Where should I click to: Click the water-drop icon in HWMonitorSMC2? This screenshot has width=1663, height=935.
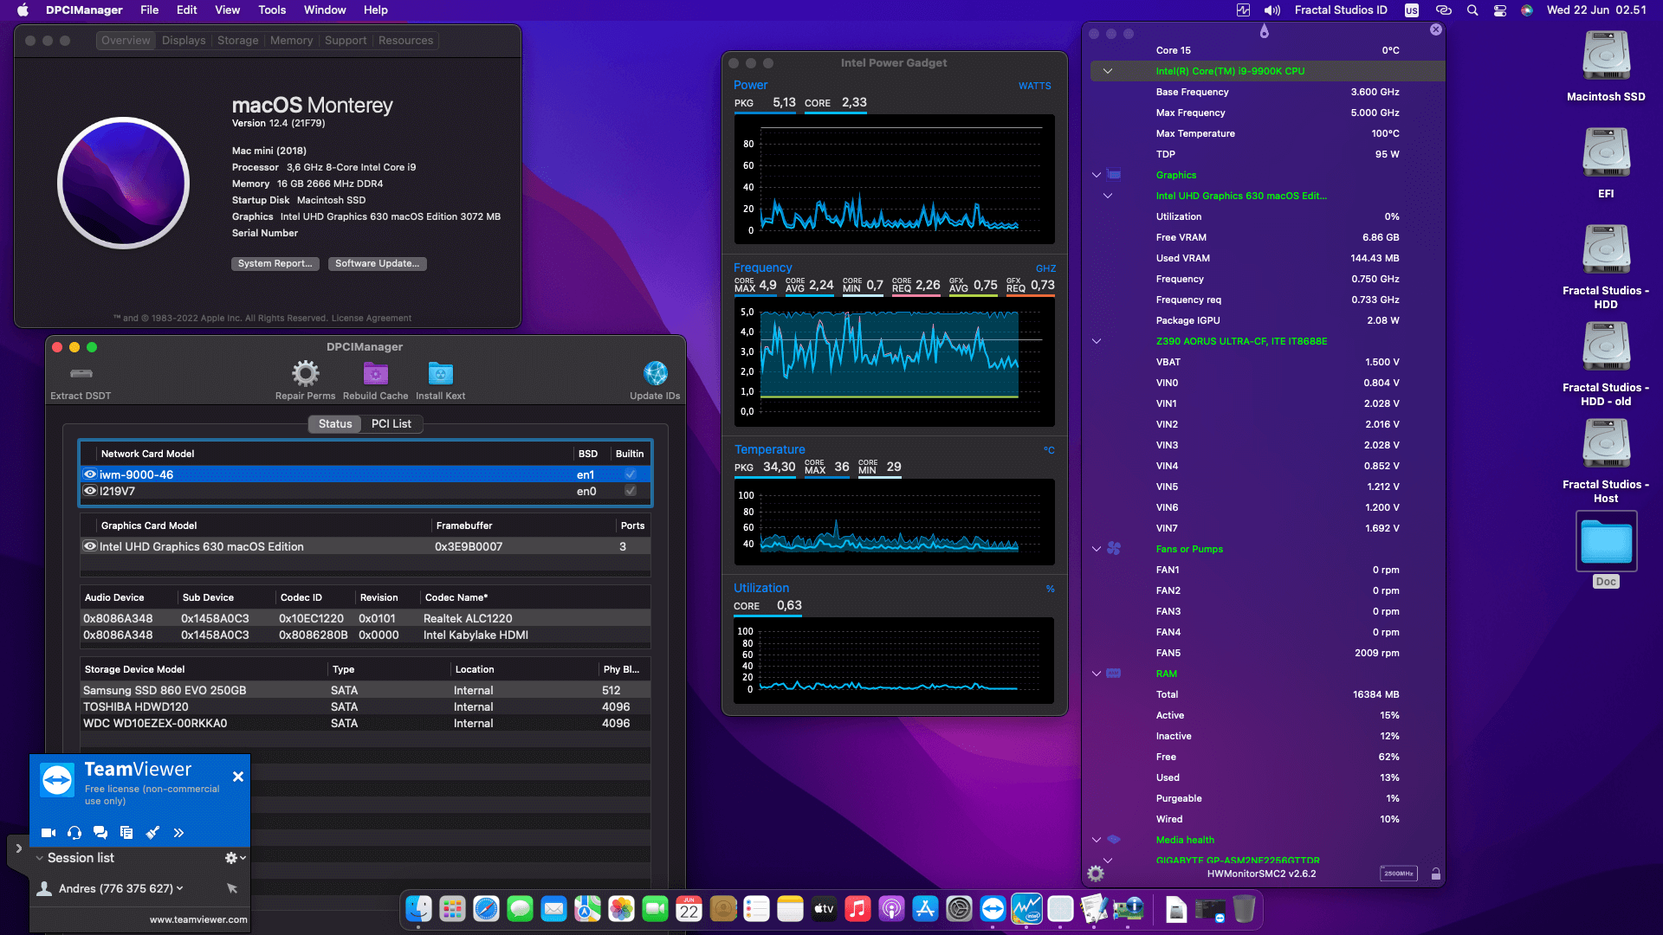pos(1264,32)
